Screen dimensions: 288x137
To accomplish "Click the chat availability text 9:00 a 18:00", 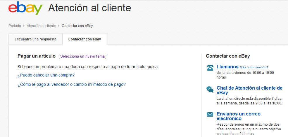I will click(249, 101).
